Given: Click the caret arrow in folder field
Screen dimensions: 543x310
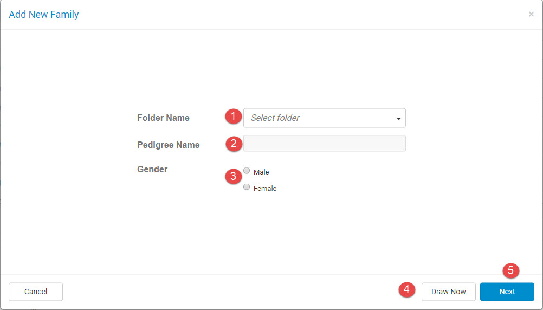Looking at the screenshot, I should tap(399, 119).
